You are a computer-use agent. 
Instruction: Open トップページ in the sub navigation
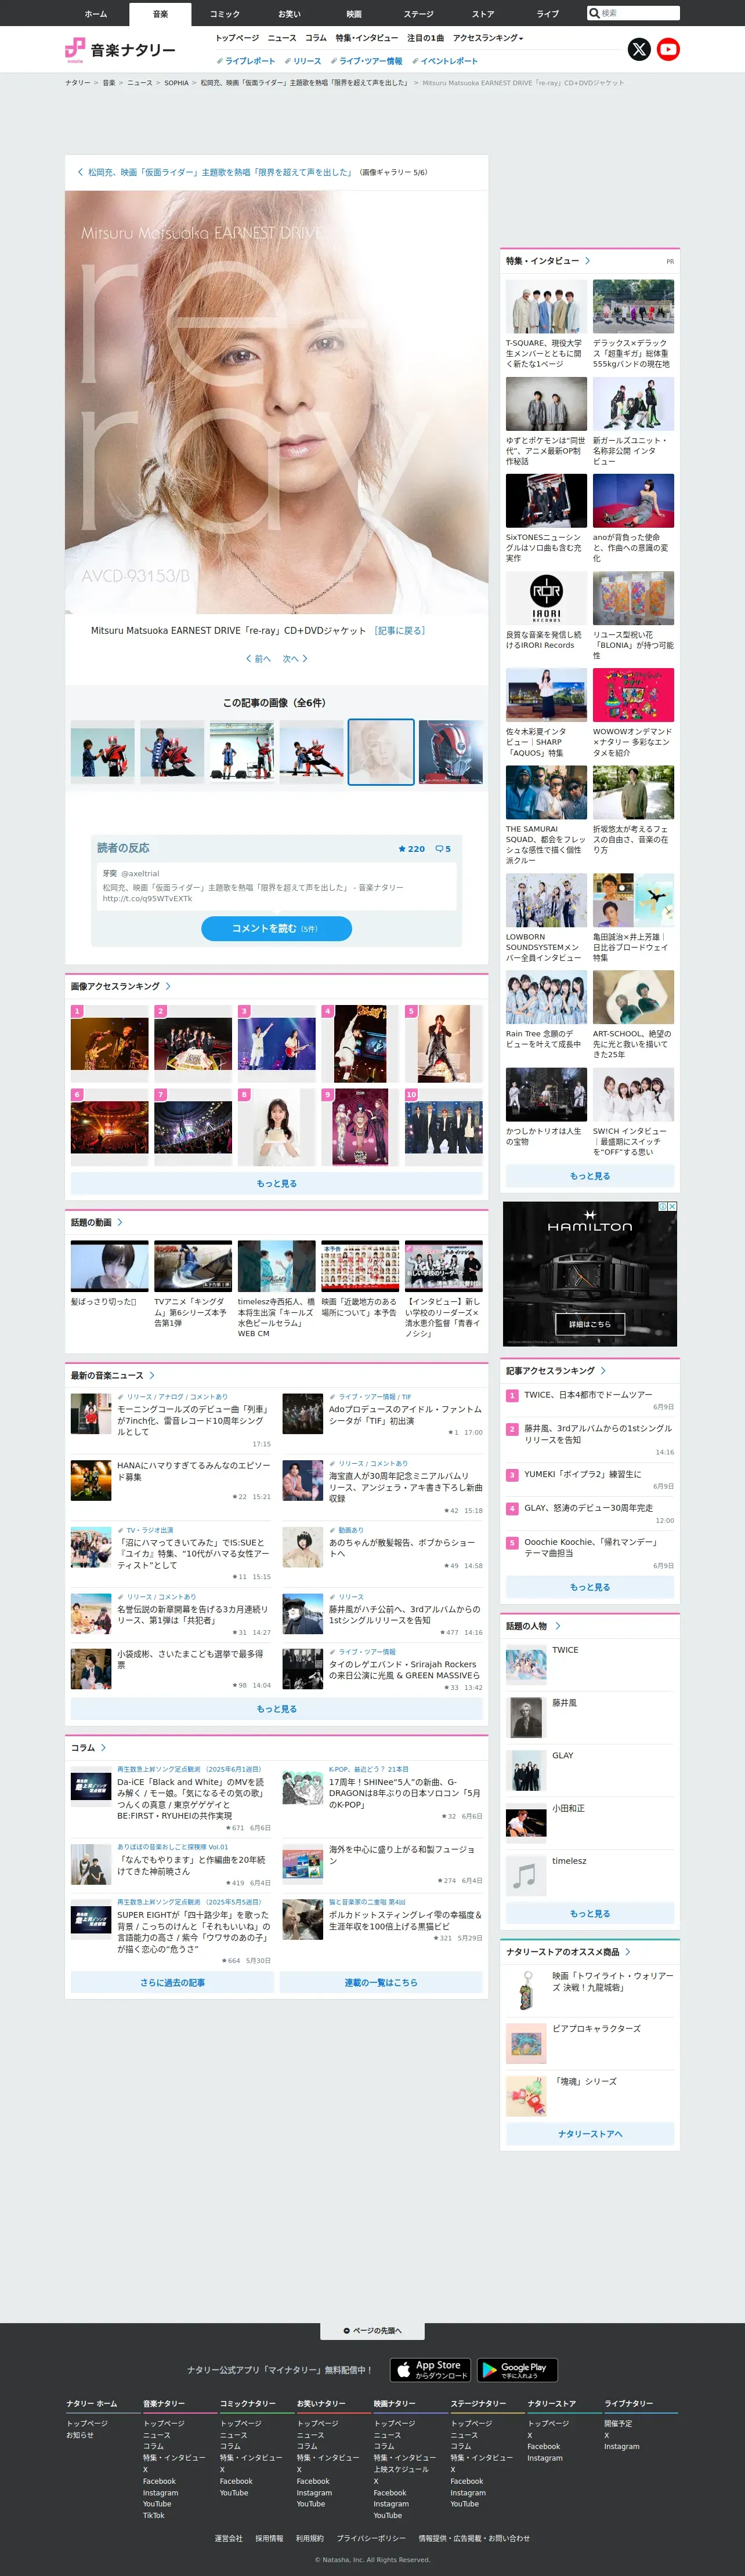tap(237, 38)
